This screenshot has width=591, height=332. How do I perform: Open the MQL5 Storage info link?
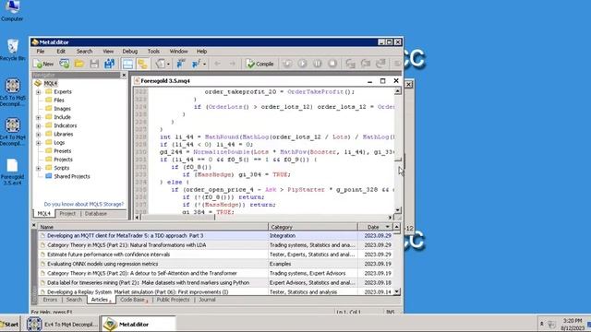[84, 204]
